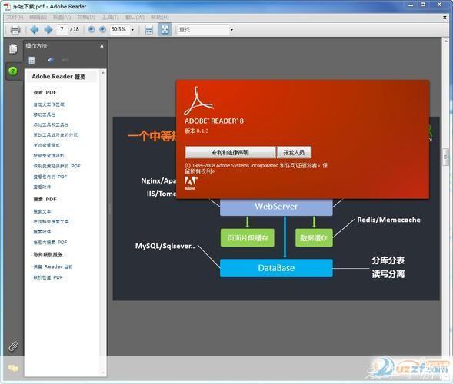Viewport: 453px width, 384px height.
Task: Click the WebServer box in PDF page
Action: 276,207
